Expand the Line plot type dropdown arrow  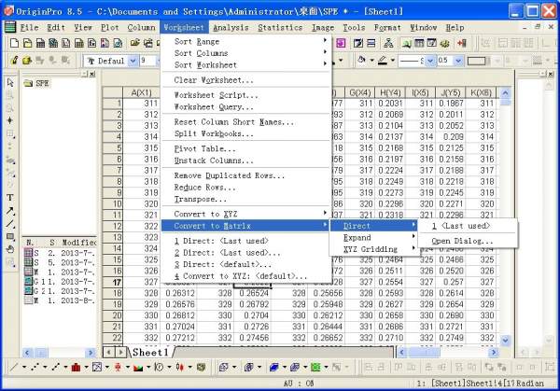(x=24, y=367)
